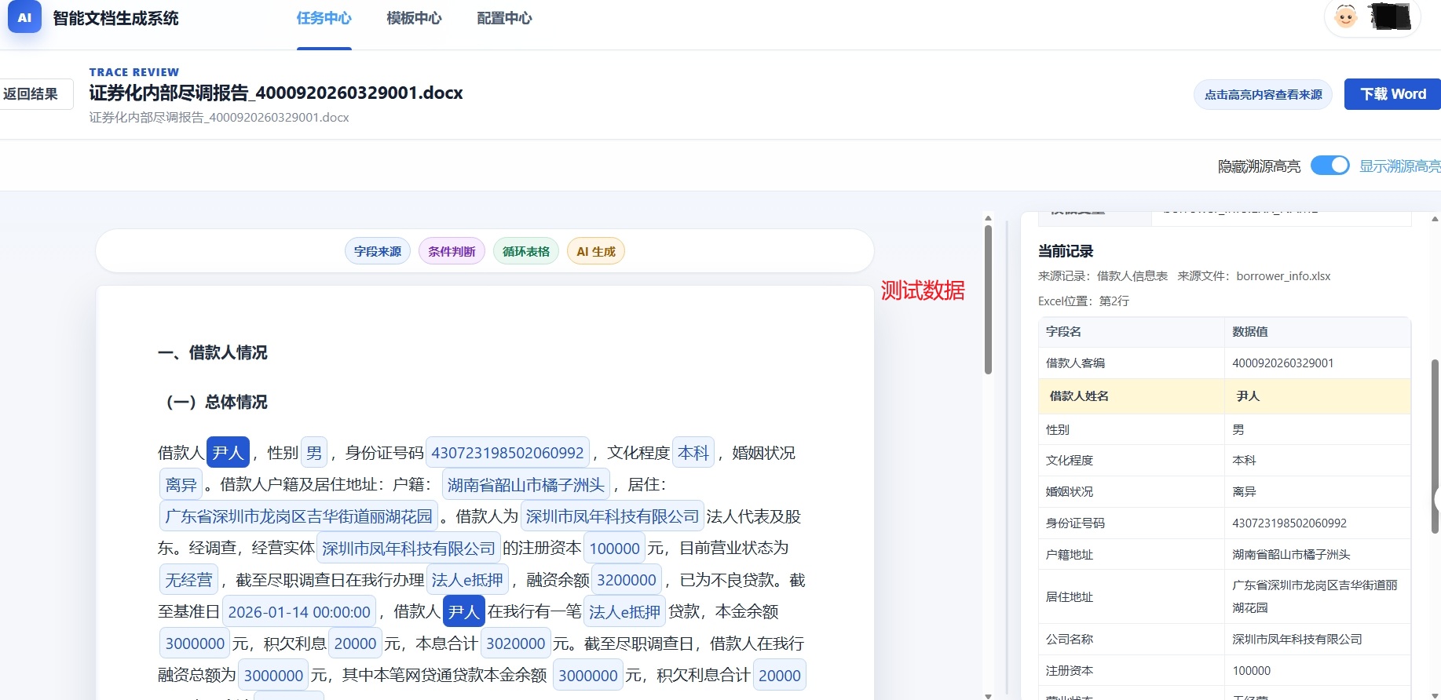Click highlighted education value 本科

click(x=693, y=452)
